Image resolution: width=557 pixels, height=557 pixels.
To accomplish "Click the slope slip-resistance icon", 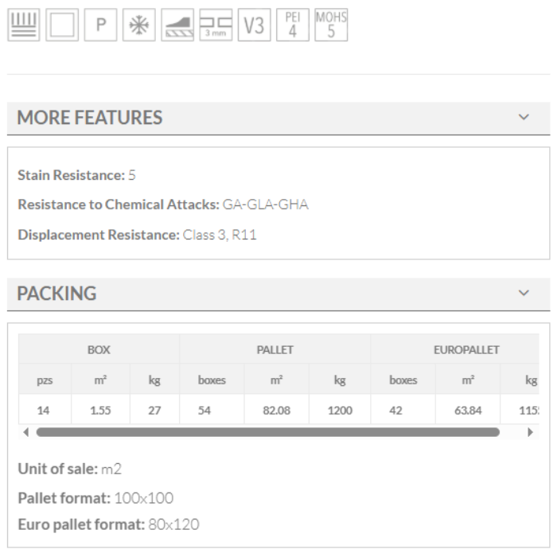I will pos(177,25).
